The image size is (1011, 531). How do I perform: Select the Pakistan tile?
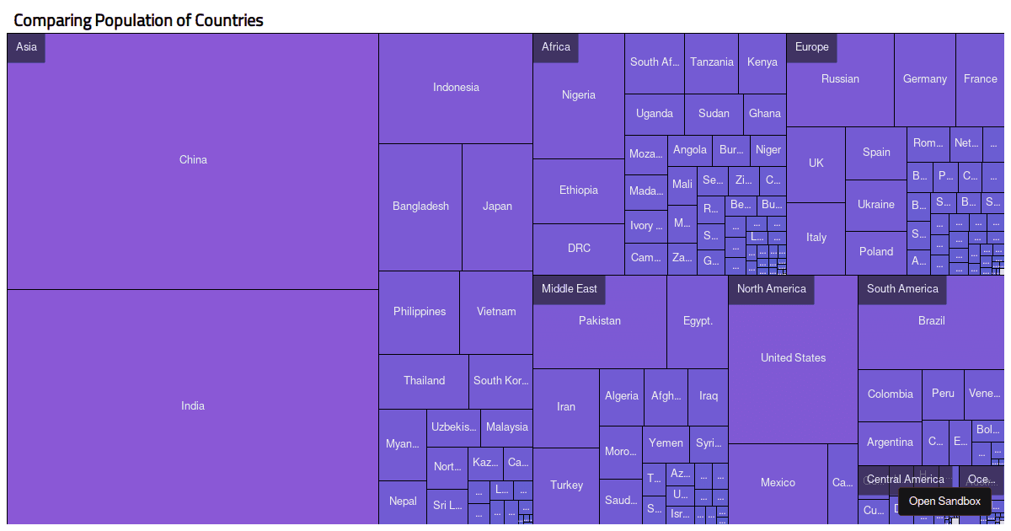pos(600,321)
